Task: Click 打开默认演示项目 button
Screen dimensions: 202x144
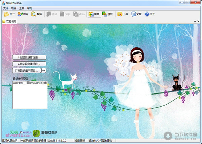Action: click(x=27, y=71)
